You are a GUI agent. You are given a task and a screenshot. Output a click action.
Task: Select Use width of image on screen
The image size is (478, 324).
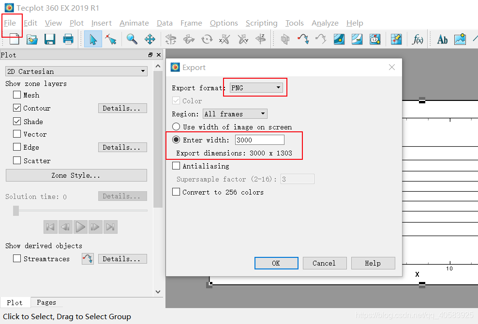pos(176,127)
